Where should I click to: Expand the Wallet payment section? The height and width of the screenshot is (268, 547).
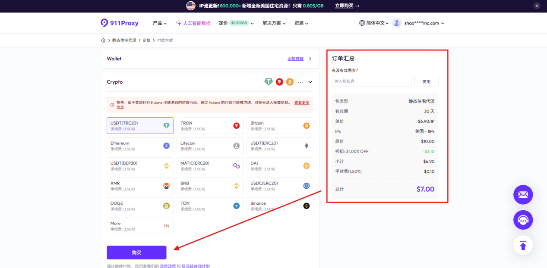tap(310, 59)
